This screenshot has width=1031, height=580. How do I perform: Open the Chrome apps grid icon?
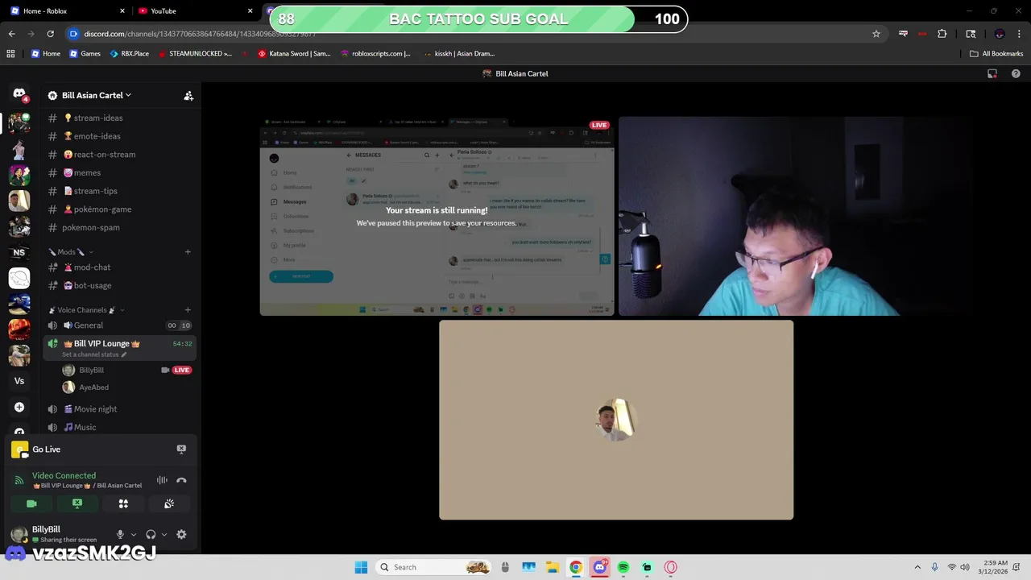[10, 54]
